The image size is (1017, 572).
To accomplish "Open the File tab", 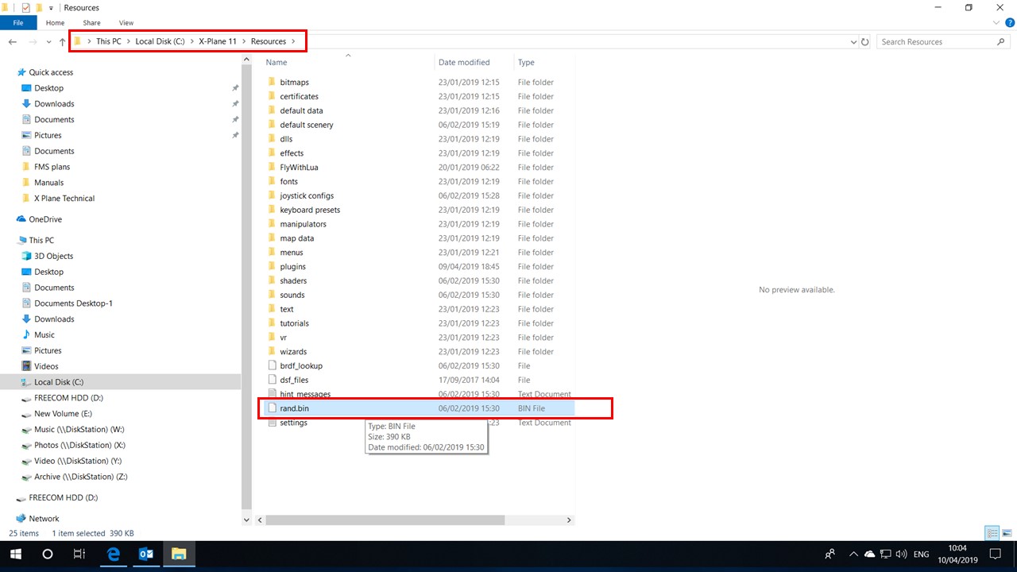I will click(x=18, y=23).
